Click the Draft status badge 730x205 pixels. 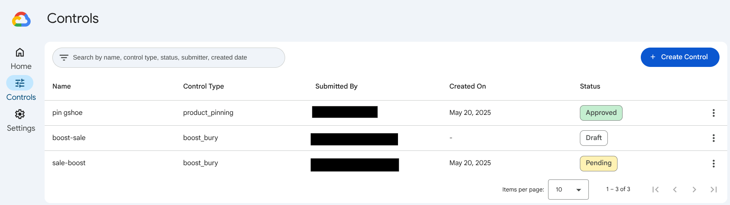[593, 138]
